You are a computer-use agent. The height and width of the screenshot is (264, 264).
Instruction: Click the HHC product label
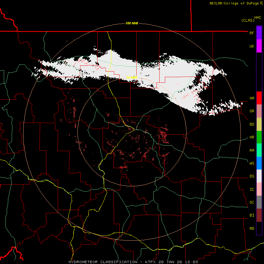pos(258,18)
